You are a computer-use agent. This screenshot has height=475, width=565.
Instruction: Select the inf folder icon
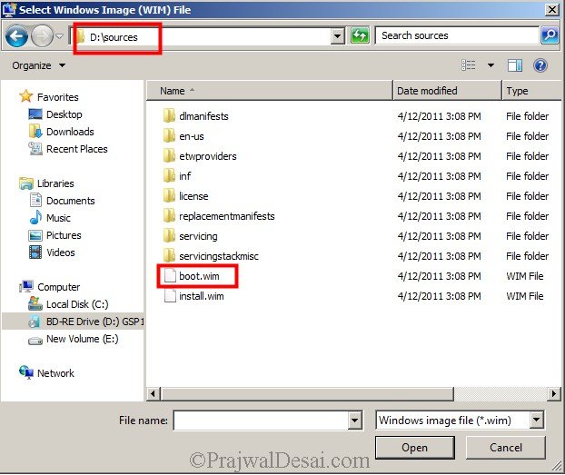coord(169,176)
